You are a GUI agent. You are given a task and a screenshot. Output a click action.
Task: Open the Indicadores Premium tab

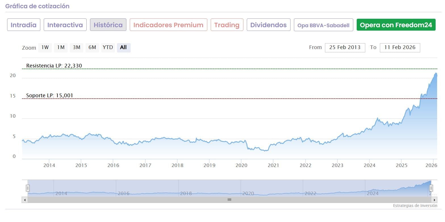(x=168, y=25)
